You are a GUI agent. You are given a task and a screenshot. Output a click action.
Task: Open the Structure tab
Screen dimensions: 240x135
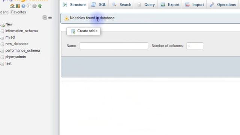[74, 4]
